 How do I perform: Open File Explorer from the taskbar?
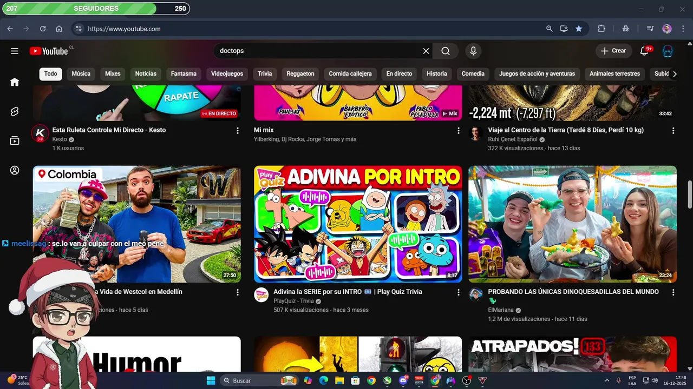pos(339,380)
